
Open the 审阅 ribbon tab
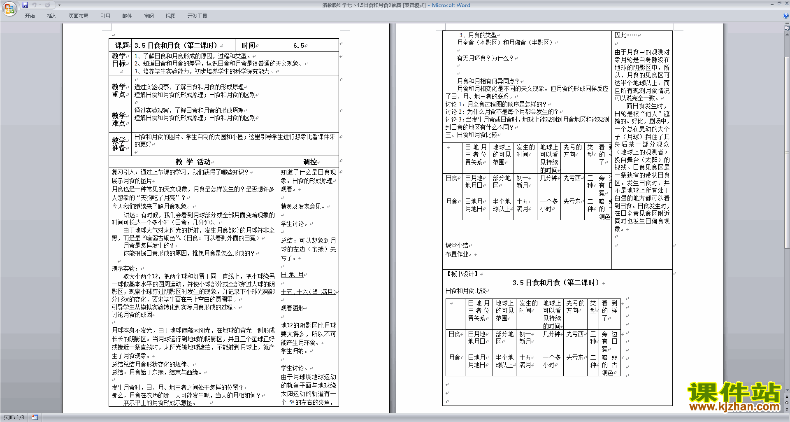(149, 16)
